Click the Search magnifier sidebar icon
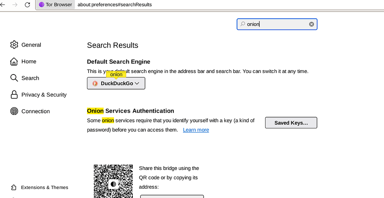Image resolution: width=384 pixels, height=198 pixels. tap(14, 78)
